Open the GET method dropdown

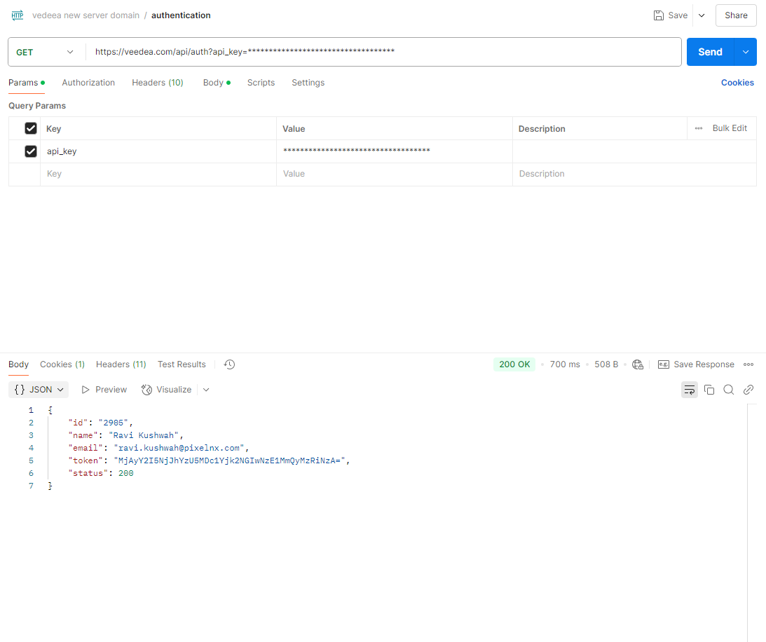[x=45, y=52]
